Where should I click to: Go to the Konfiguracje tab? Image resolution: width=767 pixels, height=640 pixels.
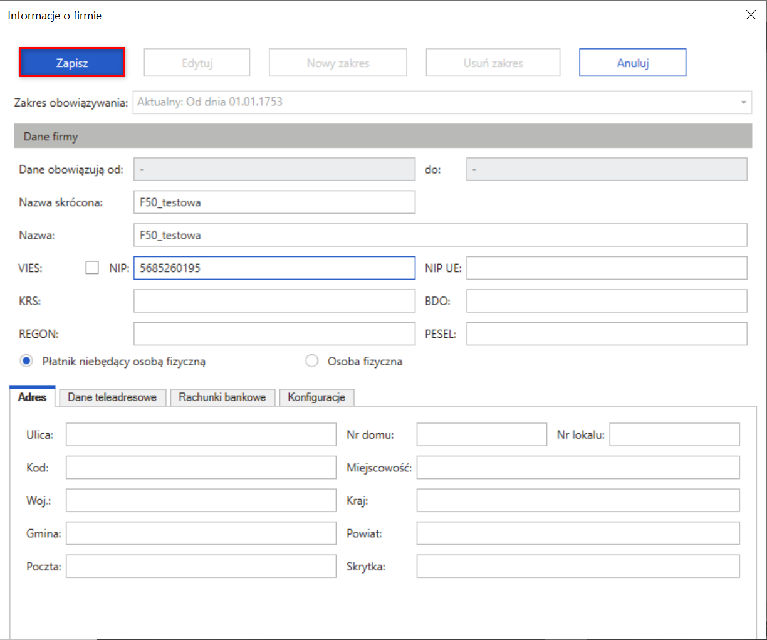pos(316,397)
